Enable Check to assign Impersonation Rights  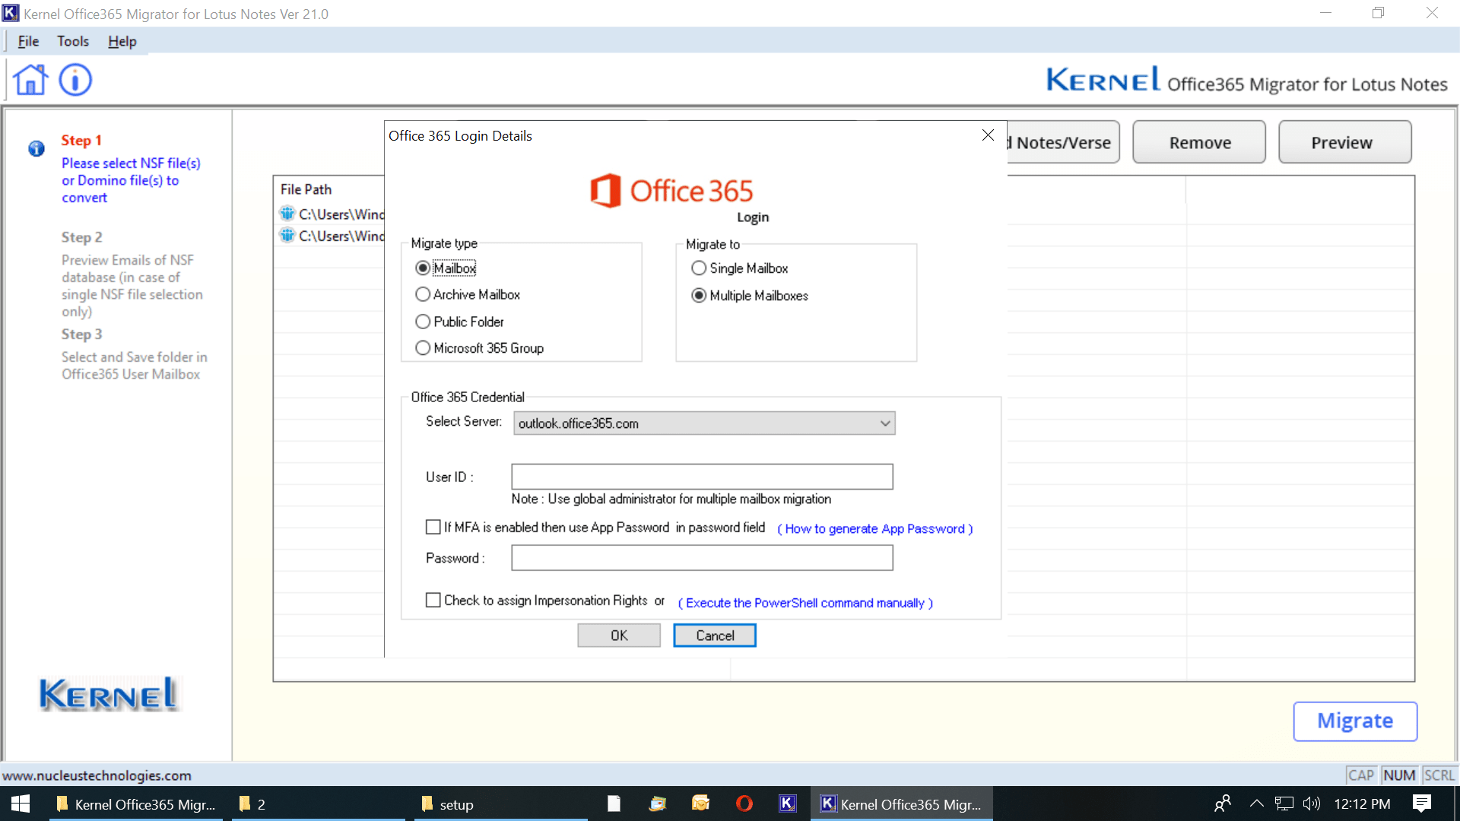click(x=433, y=601)
